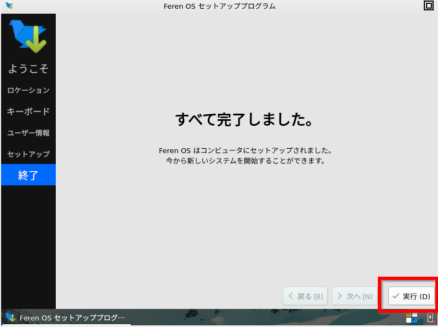Select the highlighted 終了 step
Image resolution: width=438 pixels, height=327 pixels.
(28, 175)
